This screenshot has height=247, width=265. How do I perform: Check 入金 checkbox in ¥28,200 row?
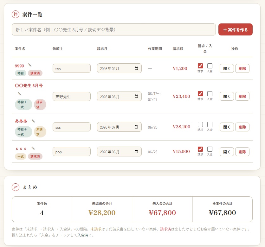tap(210, 124)
